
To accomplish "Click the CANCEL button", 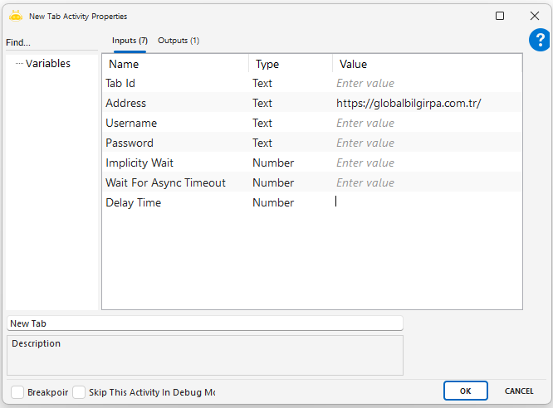I will (x=519, y=391).
